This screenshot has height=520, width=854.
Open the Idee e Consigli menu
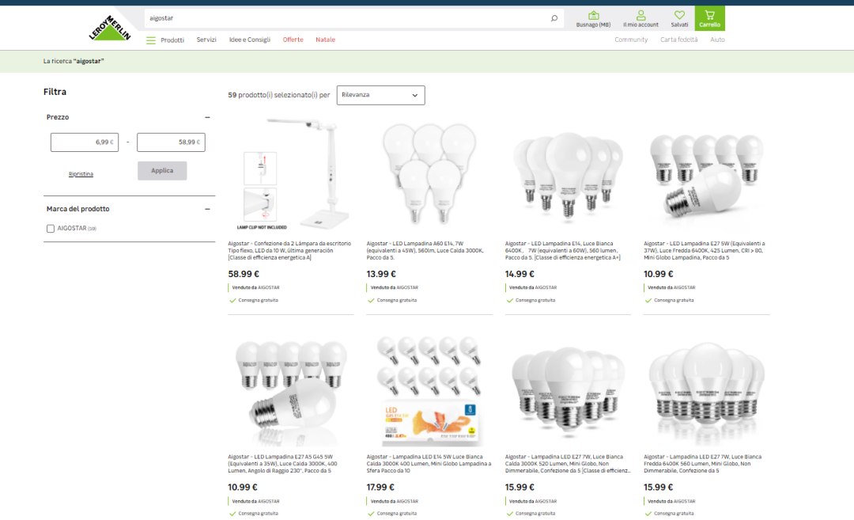tap(249, 40)
